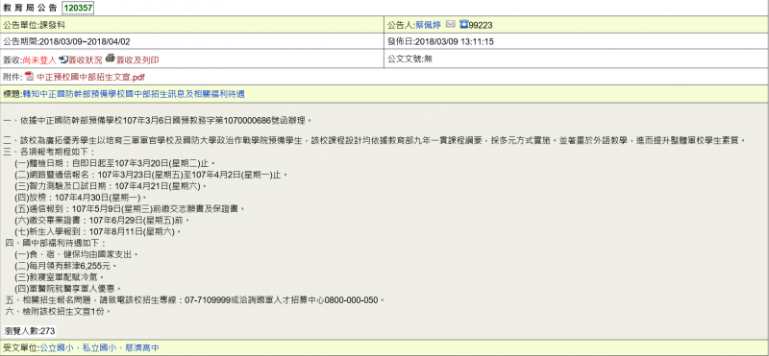Click the first paragraph citing 第1070000686號函
This screenshot has width=769, height=356.
(158, 120)
